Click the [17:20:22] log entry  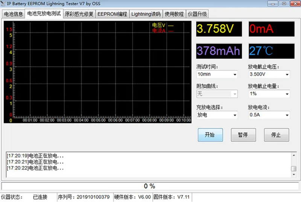point(35,168)
